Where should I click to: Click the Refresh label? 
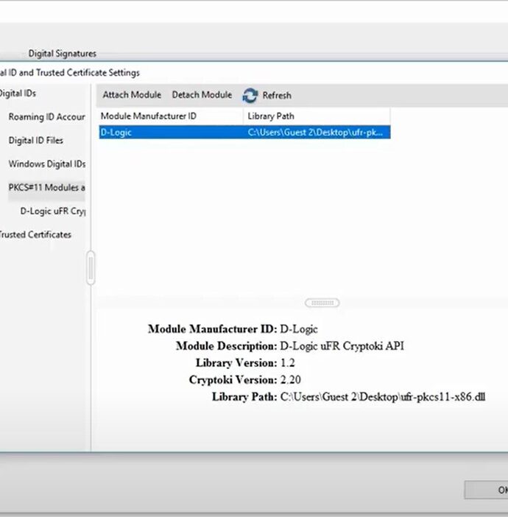(277, 96)
